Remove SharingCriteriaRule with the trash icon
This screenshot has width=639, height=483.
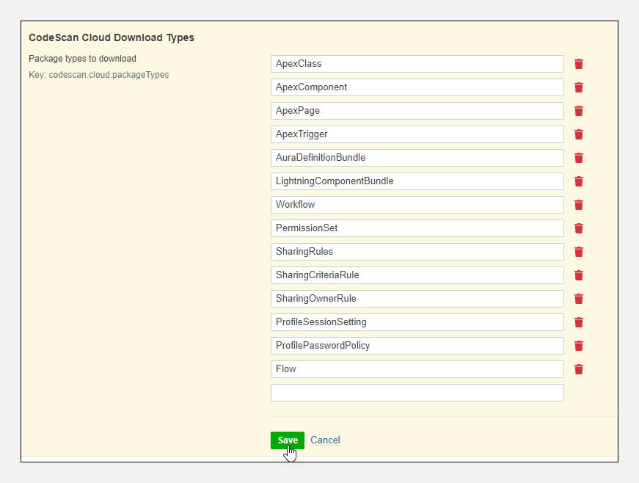pos(579,275)
